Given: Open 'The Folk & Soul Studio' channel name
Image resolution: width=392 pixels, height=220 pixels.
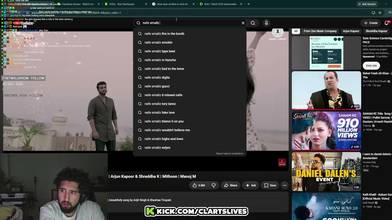Looking at the screenshot, I should click(375, 81).
